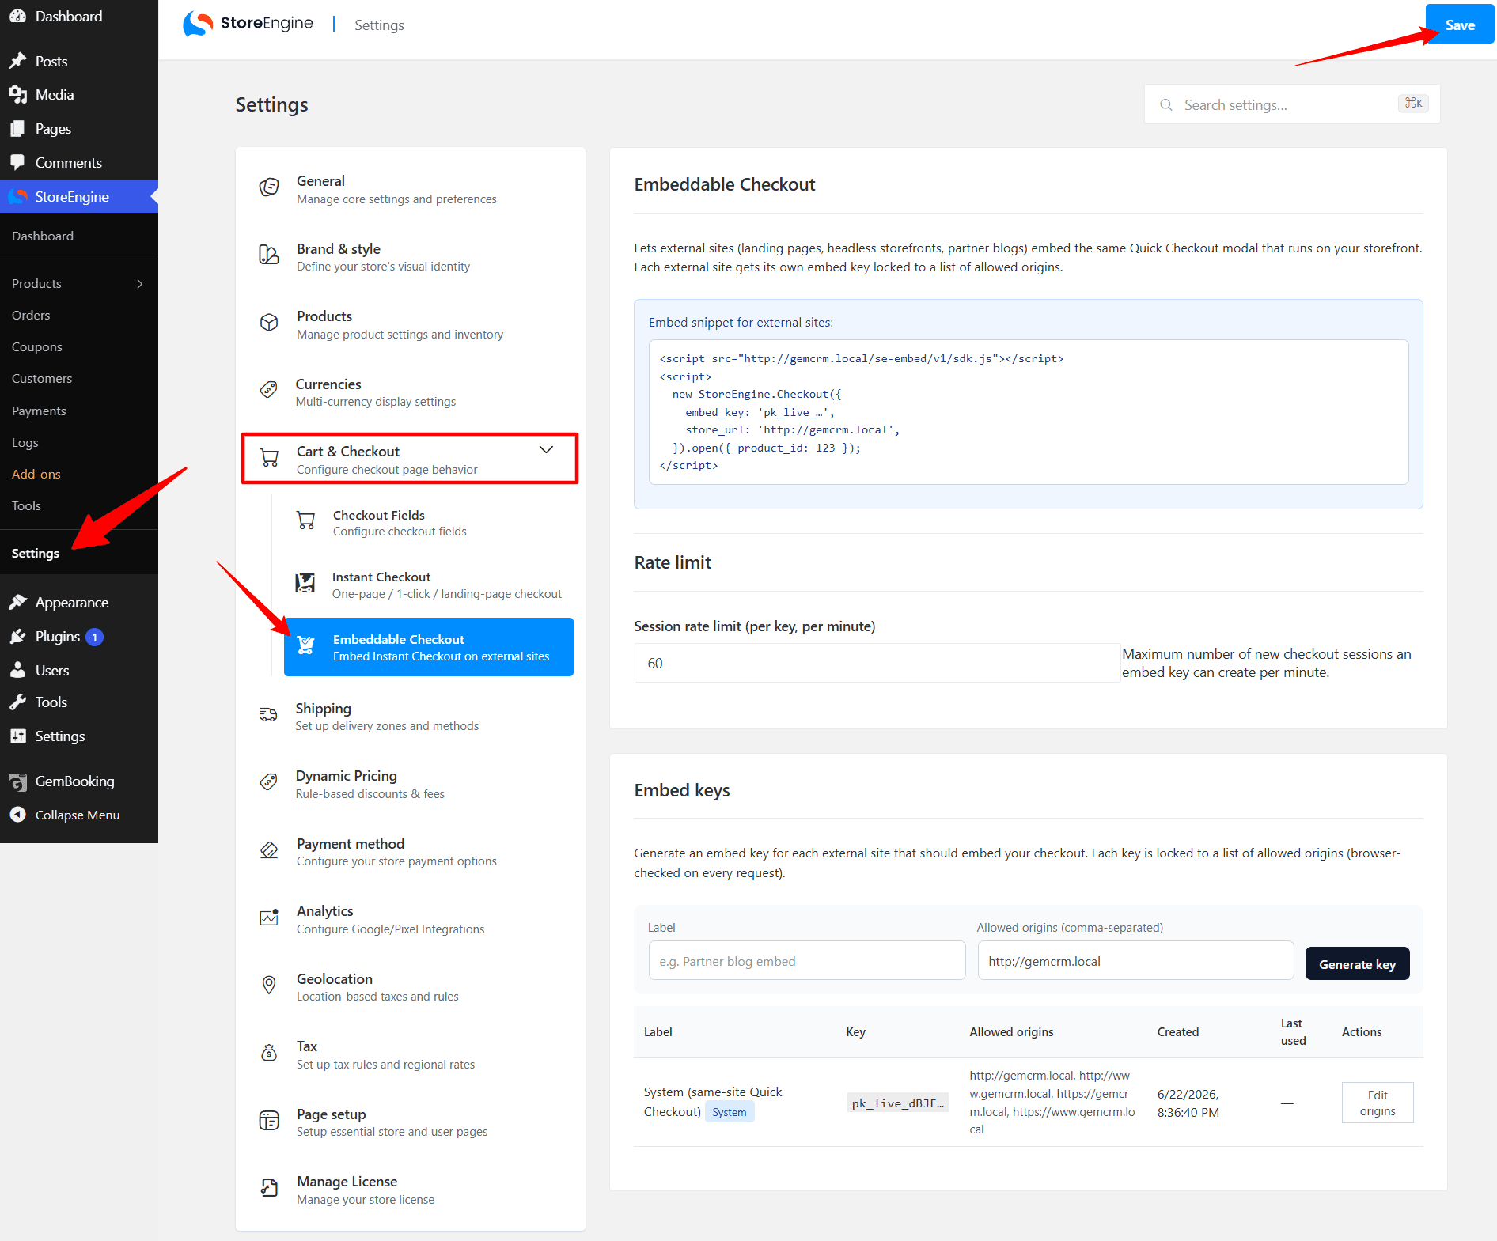Click the Dynamic Pricing icon
Viewport: 1497px width, 1241px height.
coord(269,782)
